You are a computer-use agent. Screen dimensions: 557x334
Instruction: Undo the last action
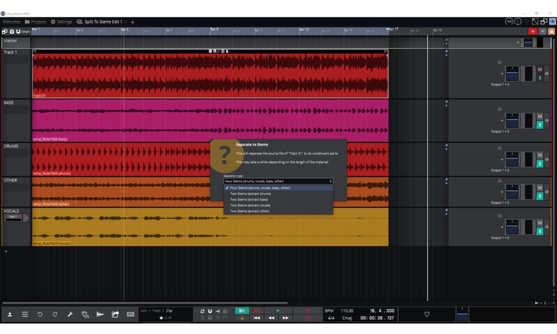(x=40, y=314)
